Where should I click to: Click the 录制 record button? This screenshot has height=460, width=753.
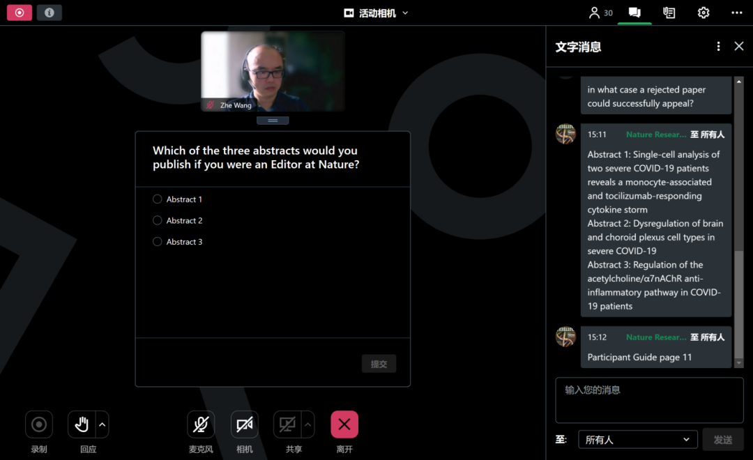(39, 424)
